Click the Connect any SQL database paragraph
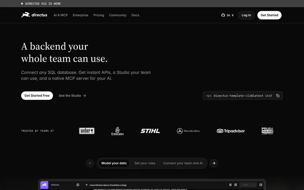 point(86,75)
